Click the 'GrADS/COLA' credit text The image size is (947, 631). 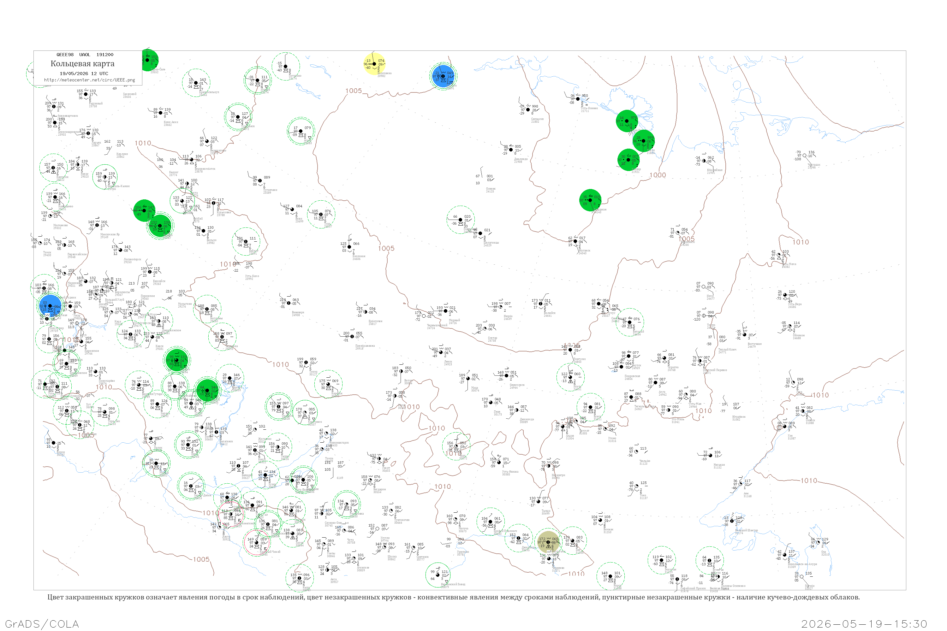pyautogui.click(x=42, y=624)
